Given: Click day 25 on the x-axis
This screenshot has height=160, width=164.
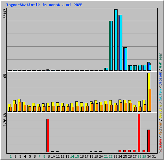Looking at the screenshot, I should (x=125, y=156).
